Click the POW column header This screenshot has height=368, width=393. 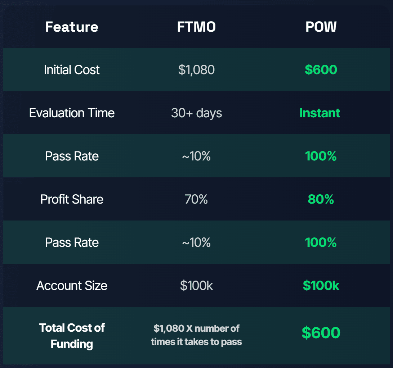click(x=321, y=27)
